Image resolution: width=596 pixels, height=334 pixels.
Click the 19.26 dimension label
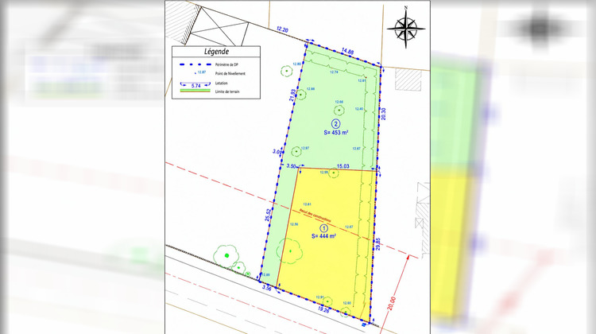pyautogui.click(x=323, y=310)
